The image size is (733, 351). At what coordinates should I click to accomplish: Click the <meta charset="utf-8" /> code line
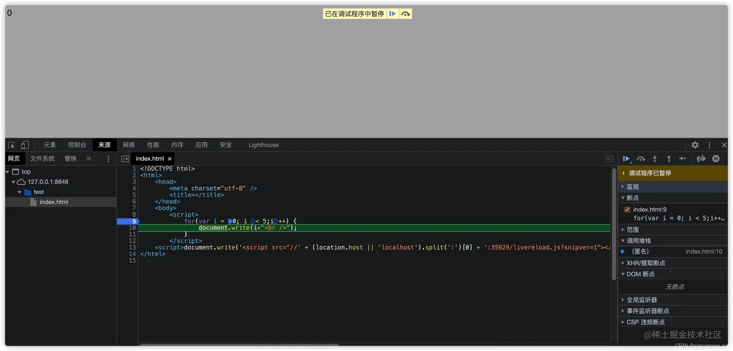pos(213,188)
